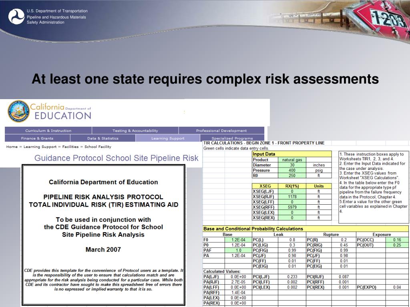410x307 pixels.
Task: Click the XSEG column header
Action: click(265, 186)
